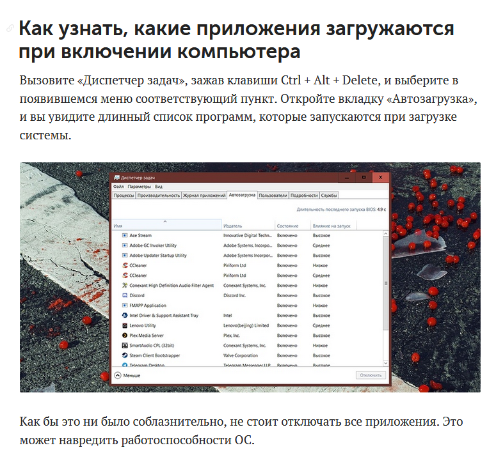Viewport: 496px width, 457px height.
Task: Sort by the Влияние на запуск column
Action: (x=332, y=226)
